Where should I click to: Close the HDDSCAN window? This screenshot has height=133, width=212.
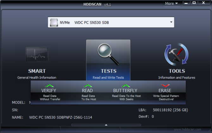pyautogui.click(x=203, y=3)
